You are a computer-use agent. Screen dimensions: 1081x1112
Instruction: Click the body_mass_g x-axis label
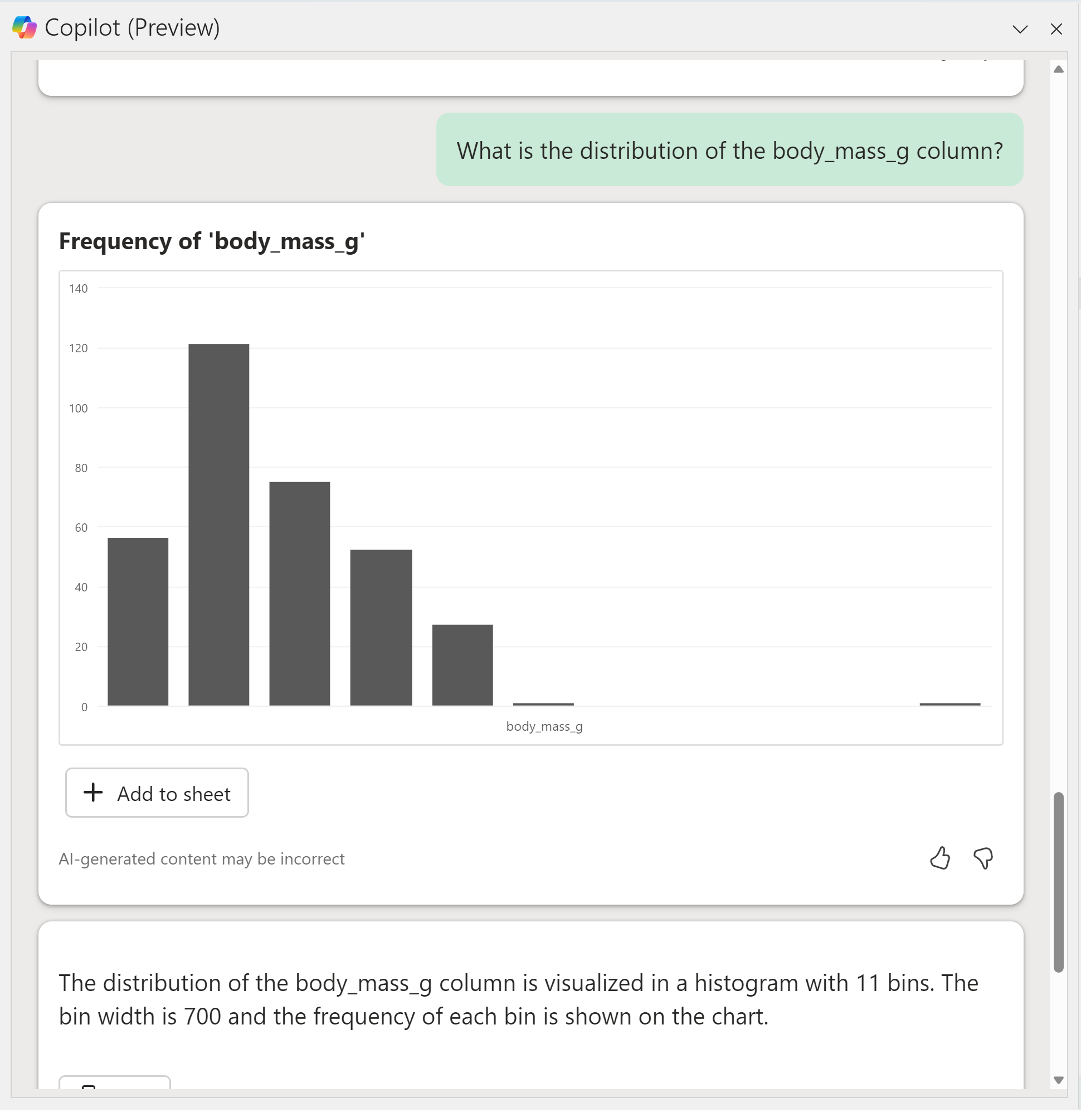pos(544,726)
